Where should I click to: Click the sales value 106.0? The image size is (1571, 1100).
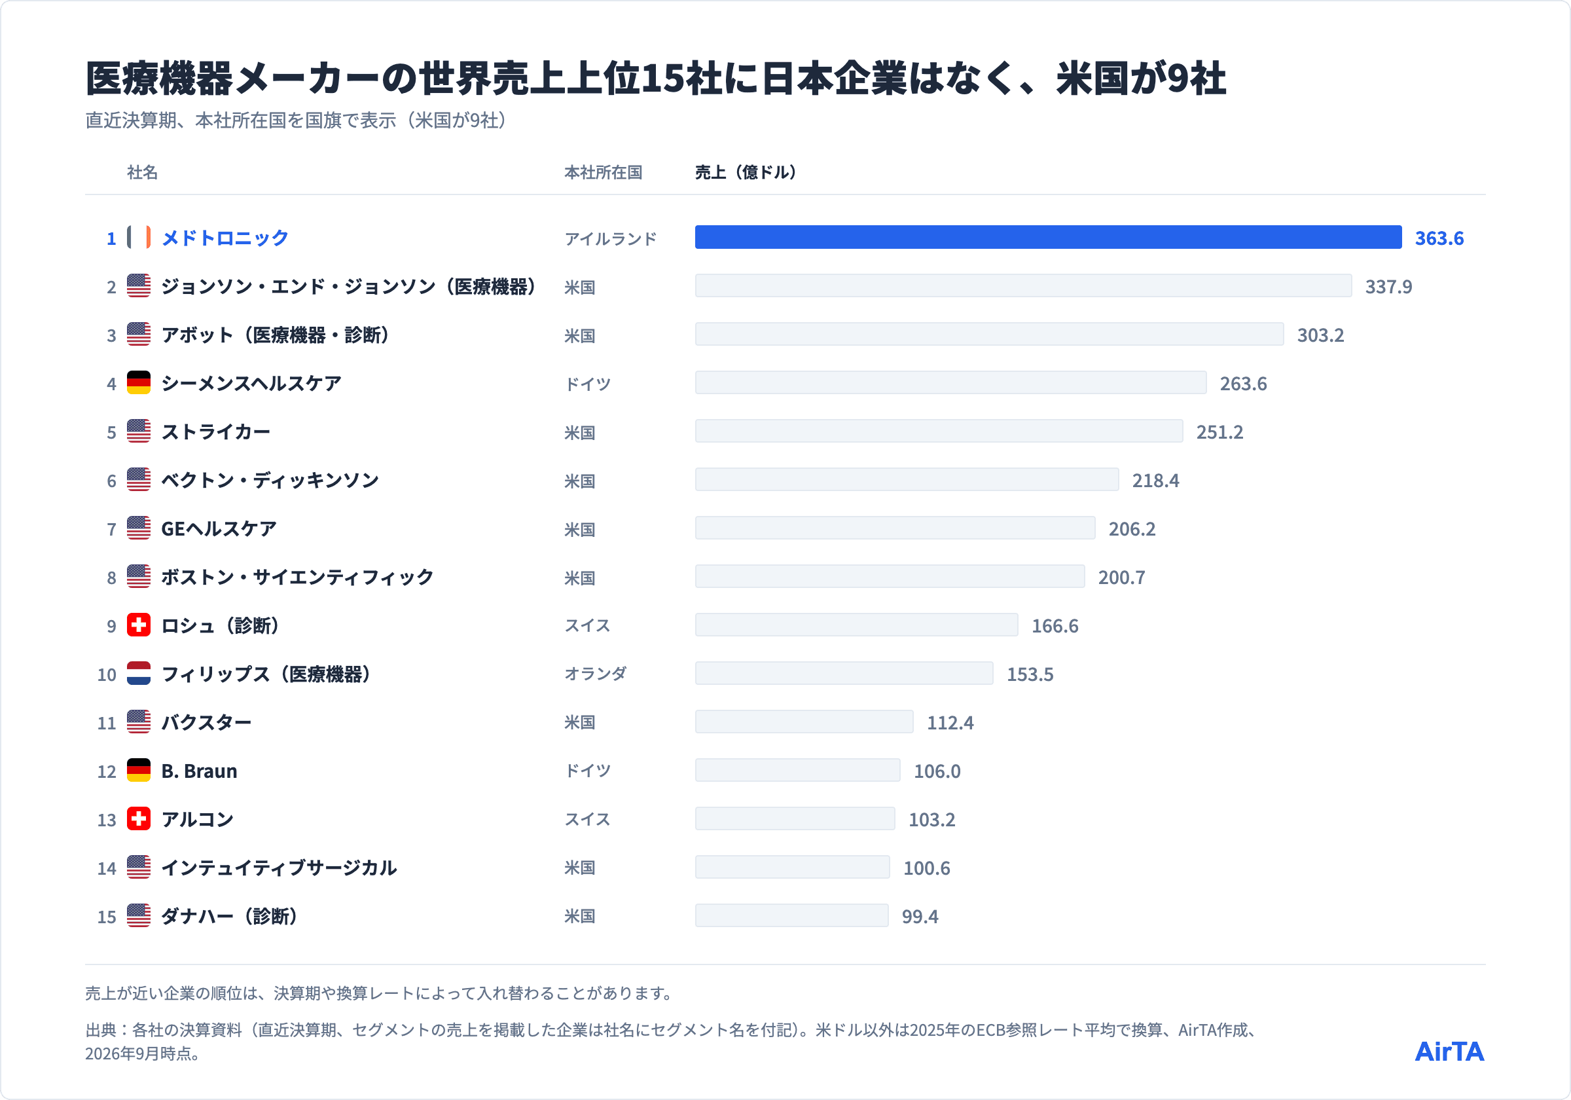point(937,771)
